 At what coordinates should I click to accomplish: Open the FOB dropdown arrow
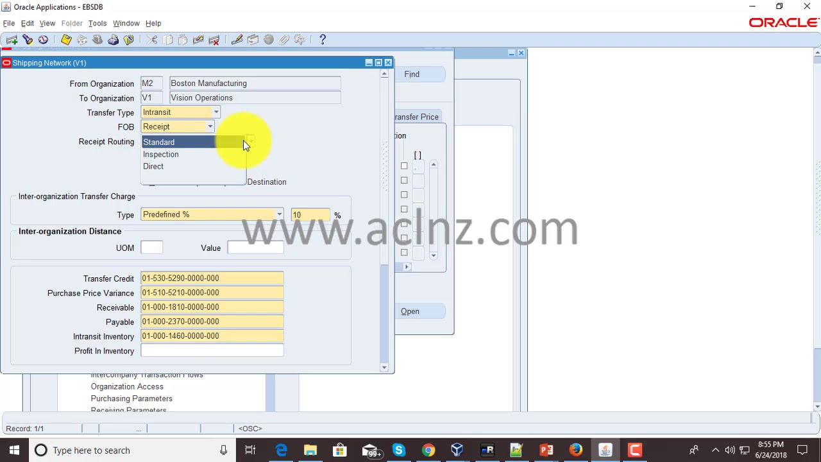210,127
